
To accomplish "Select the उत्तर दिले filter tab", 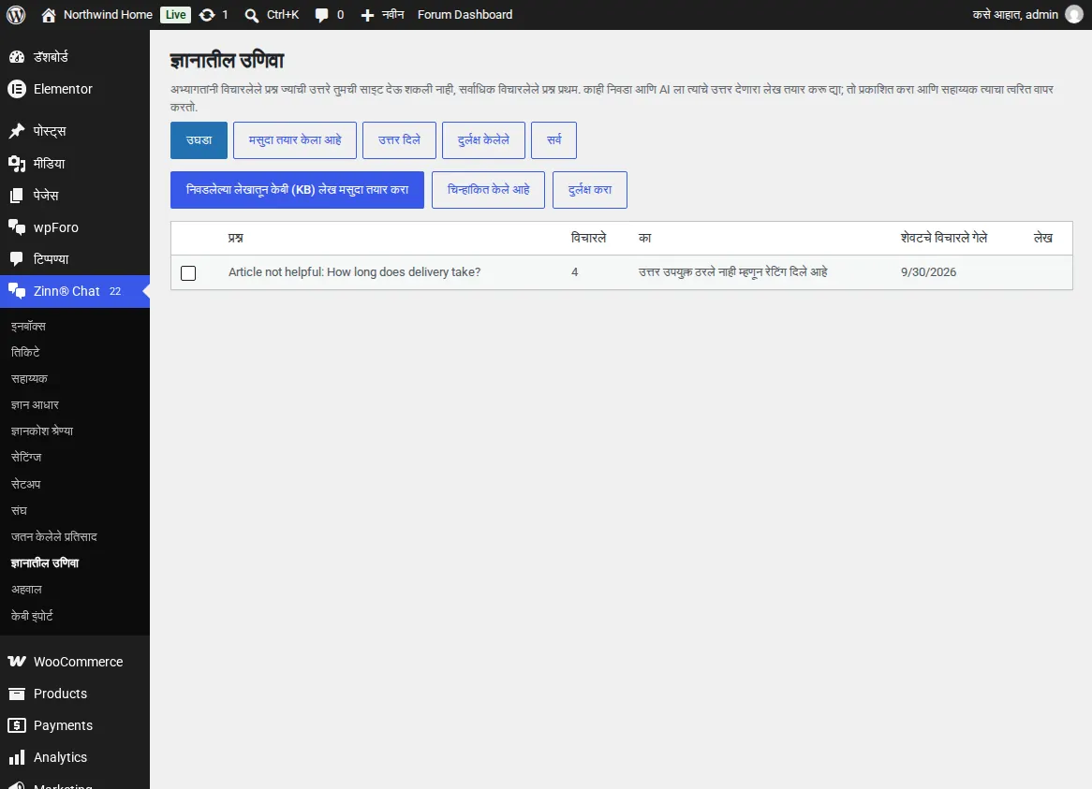I will [x=399, y=140].
